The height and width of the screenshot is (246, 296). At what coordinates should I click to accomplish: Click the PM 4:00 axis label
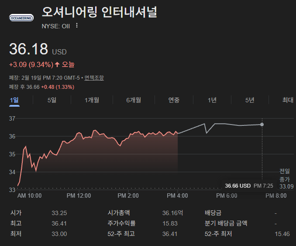(177, 196)
